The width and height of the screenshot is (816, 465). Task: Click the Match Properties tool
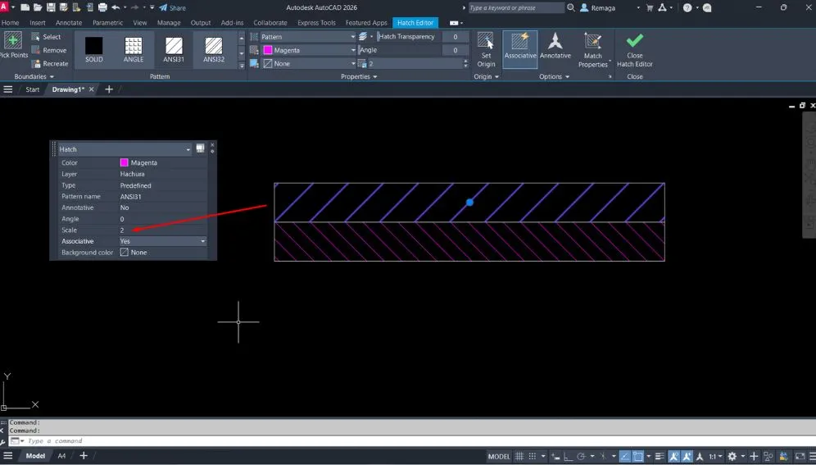pyautogui.click(x=592, y=50)
